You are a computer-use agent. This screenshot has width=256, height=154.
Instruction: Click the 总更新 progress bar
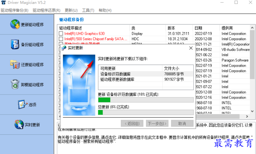(x=146, y=112)
